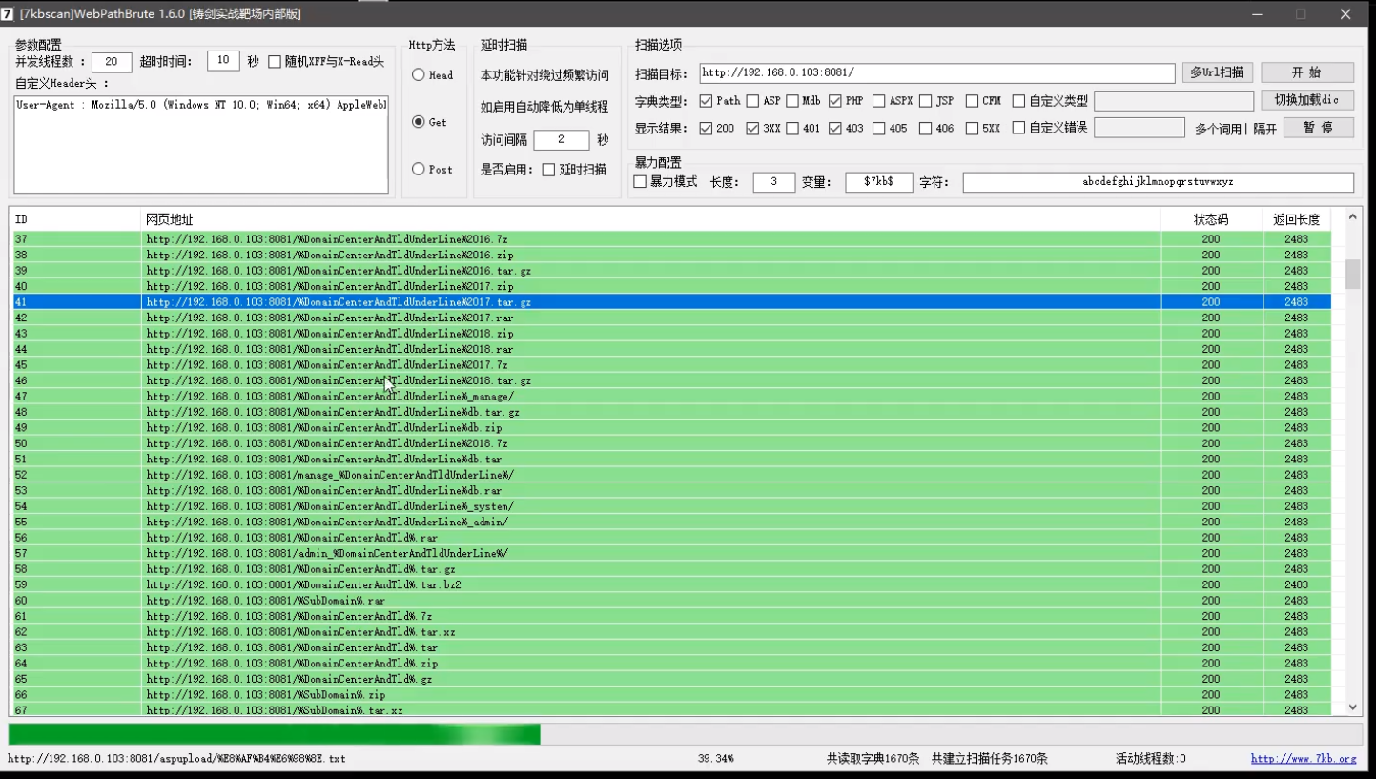The width and height of the screenshot is (1376, 779).
Task: Click the 7kbscan app icon in title bar
Action: click(x=8, y=14)
